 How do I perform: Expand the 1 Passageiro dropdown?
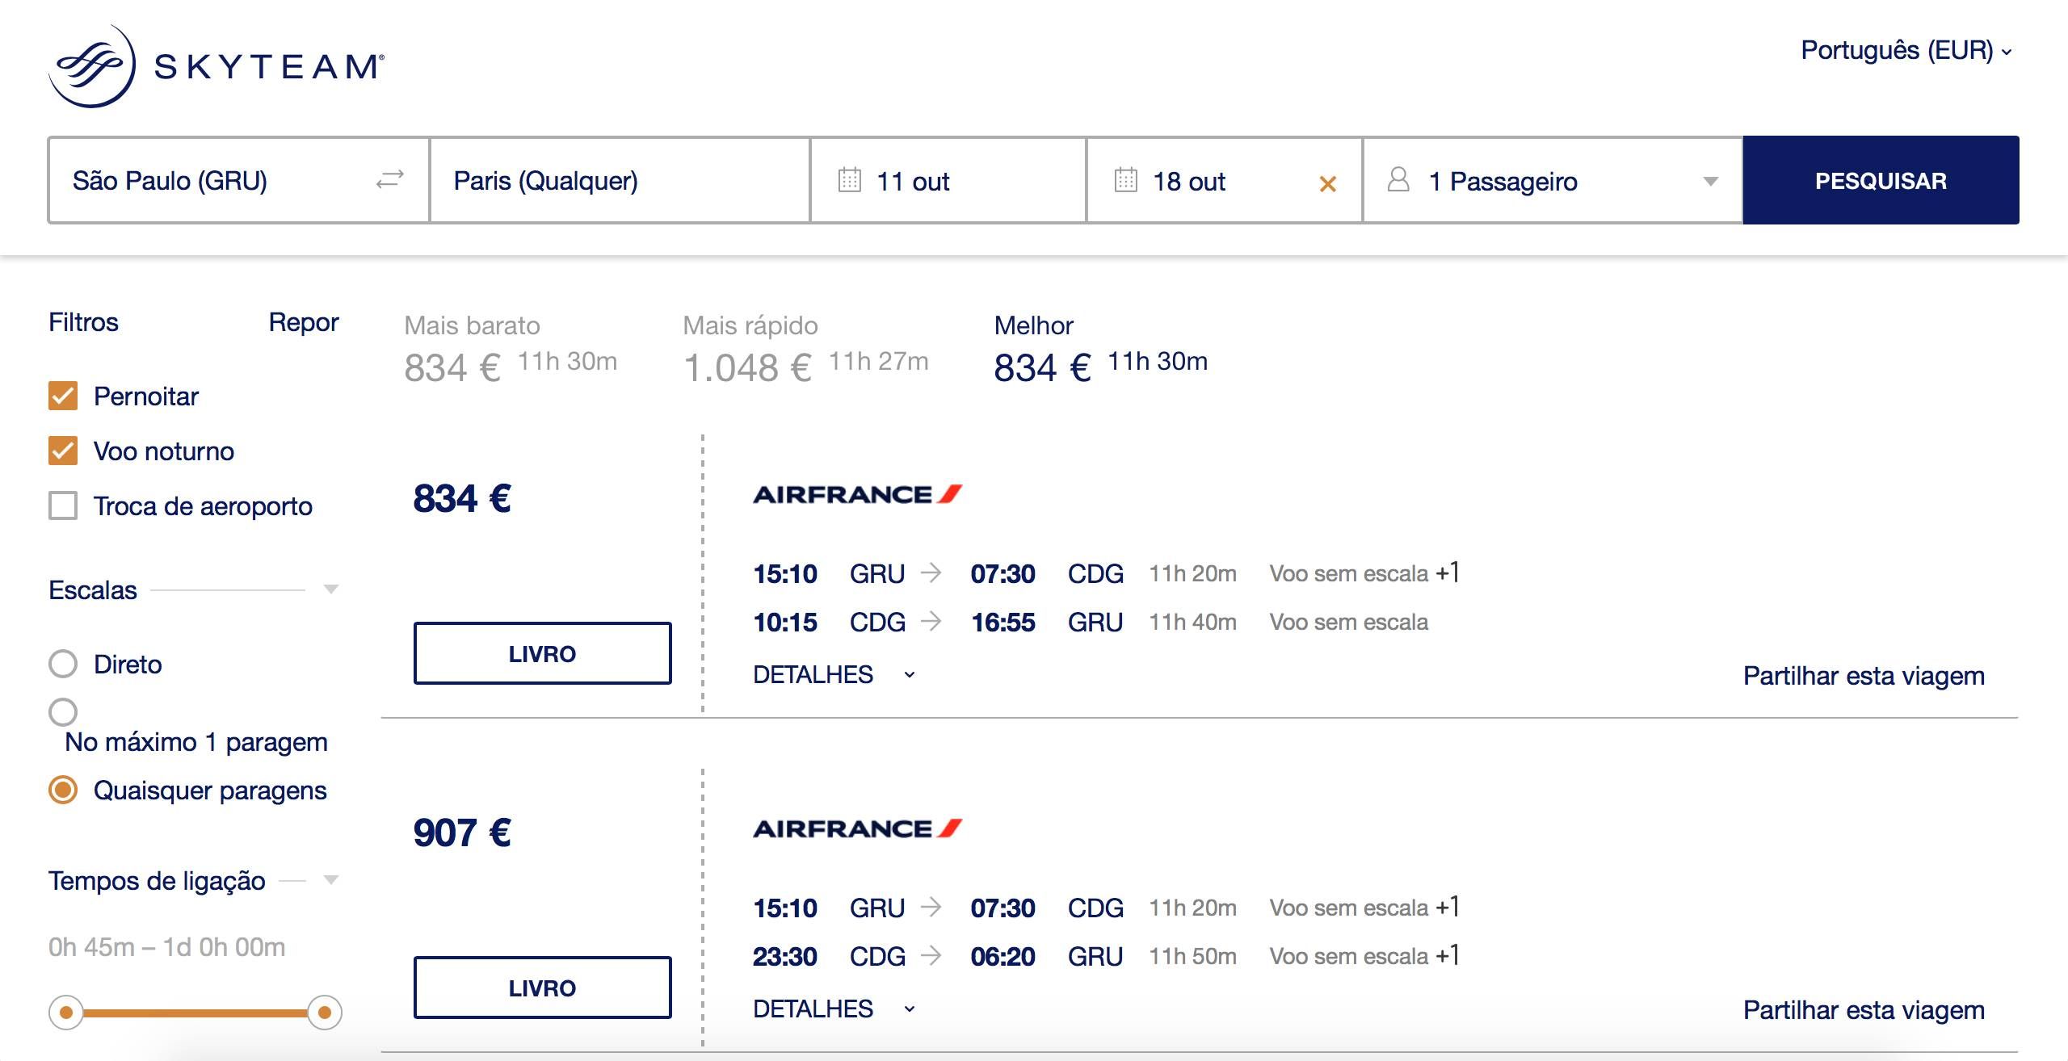pyautogui.click(x=1710, y=181)
